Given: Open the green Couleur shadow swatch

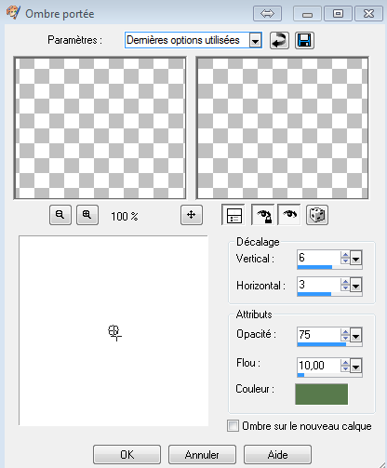Looking at the screenshot, I should 321,394.
